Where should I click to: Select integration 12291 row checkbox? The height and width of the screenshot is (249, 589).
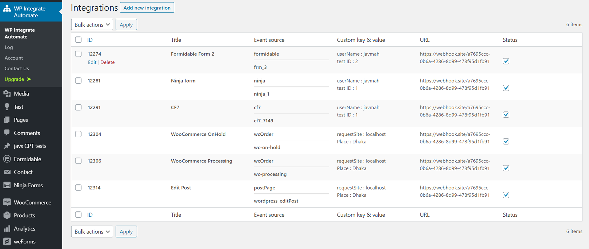pos(79,107)
